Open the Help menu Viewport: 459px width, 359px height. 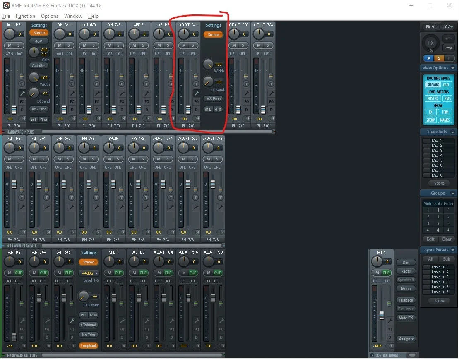coord(93,16)
